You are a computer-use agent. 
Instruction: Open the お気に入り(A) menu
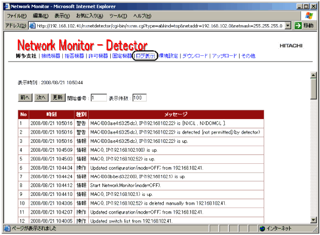click(x=89, y=16)
